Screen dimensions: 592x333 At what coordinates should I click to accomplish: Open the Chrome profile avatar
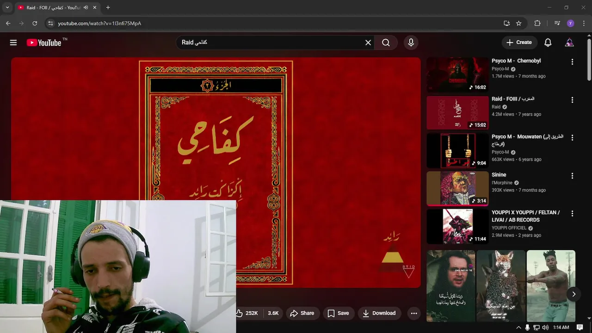pyautogui.click(x=570, y=23)
